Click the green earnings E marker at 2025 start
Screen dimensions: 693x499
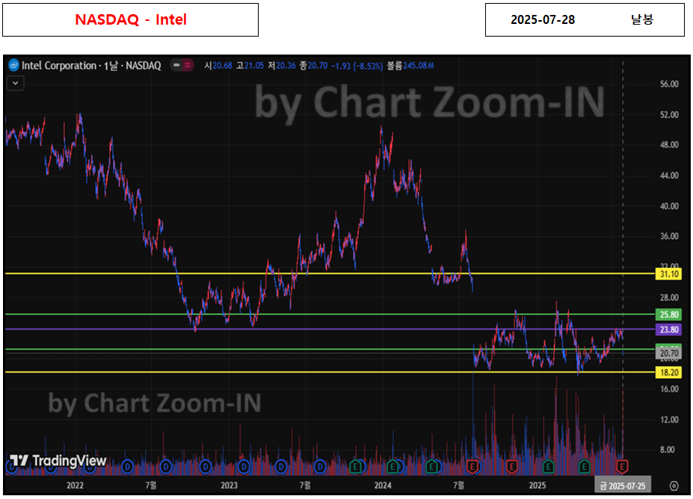[548, 466]
